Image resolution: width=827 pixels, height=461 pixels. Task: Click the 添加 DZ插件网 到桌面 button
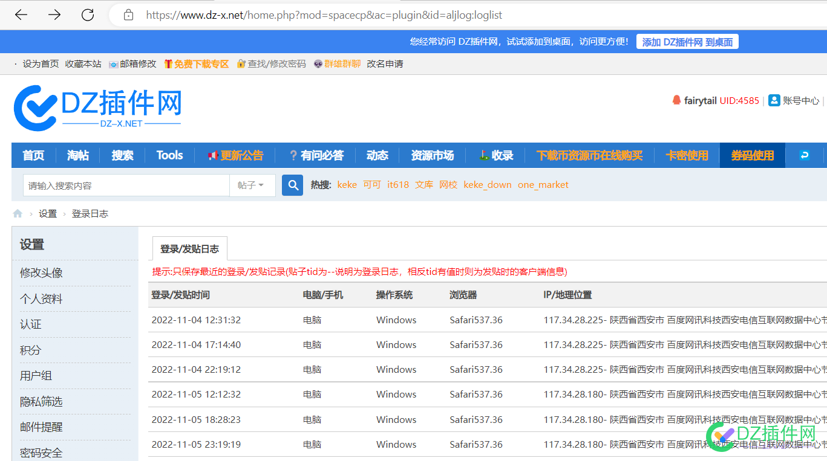click(x=687, y=42)
